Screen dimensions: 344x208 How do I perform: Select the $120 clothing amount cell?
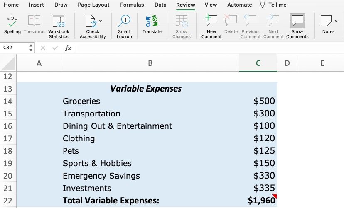pos(258,138)
